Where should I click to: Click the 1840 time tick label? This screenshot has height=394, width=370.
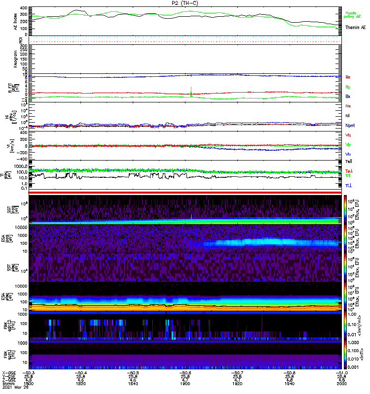click(133, 384)
